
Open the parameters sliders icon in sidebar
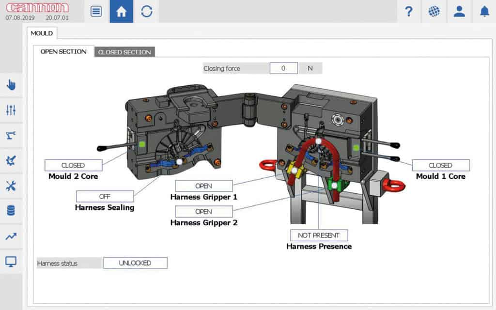click(x=11, y=110)
